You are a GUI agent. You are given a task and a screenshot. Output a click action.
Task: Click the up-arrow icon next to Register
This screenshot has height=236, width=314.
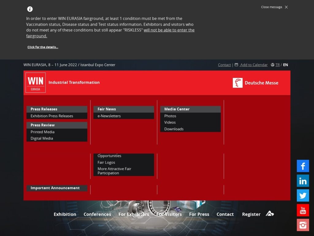[x=270, y=214]
